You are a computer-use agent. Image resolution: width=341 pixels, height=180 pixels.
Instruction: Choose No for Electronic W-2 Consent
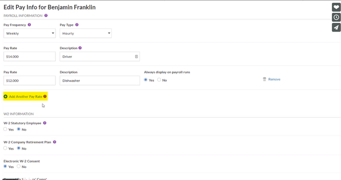(19, 166)
